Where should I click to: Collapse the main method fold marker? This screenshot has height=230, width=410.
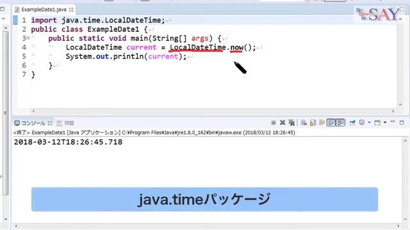(28, 38)
